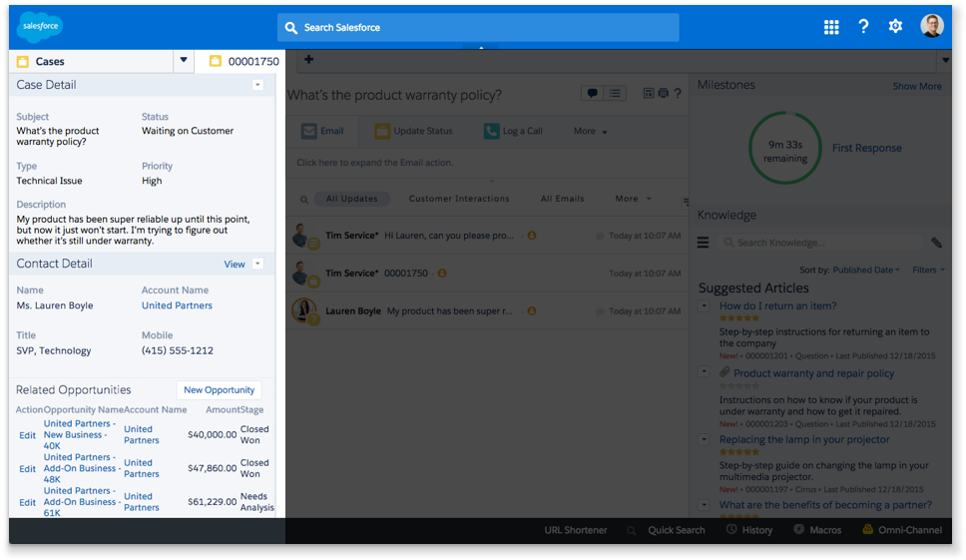Edit the Add-On Business 61K opportunity

click(x=27, y=503)
